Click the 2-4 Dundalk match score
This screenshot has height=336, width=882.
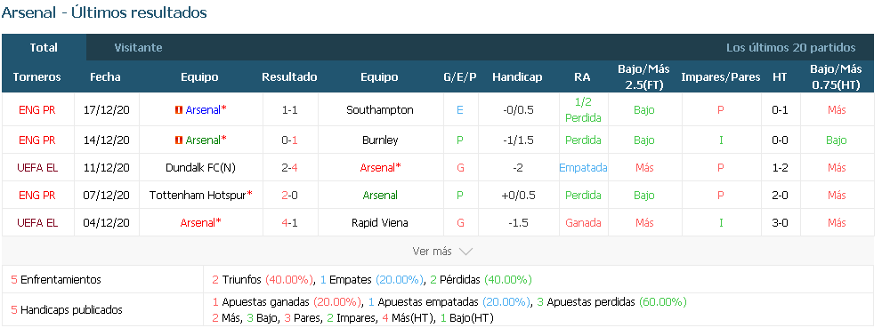(x=289, y=167)
